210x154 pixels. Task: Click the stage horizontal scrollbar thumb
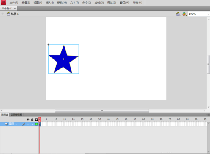tap(102, 111)
